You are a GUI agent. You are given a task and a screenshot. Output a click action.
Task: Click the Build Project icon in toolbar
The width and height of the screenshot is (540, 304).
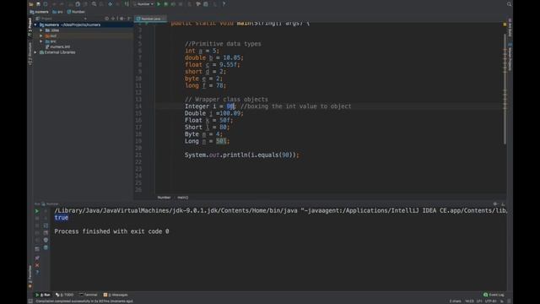point(127,4)
